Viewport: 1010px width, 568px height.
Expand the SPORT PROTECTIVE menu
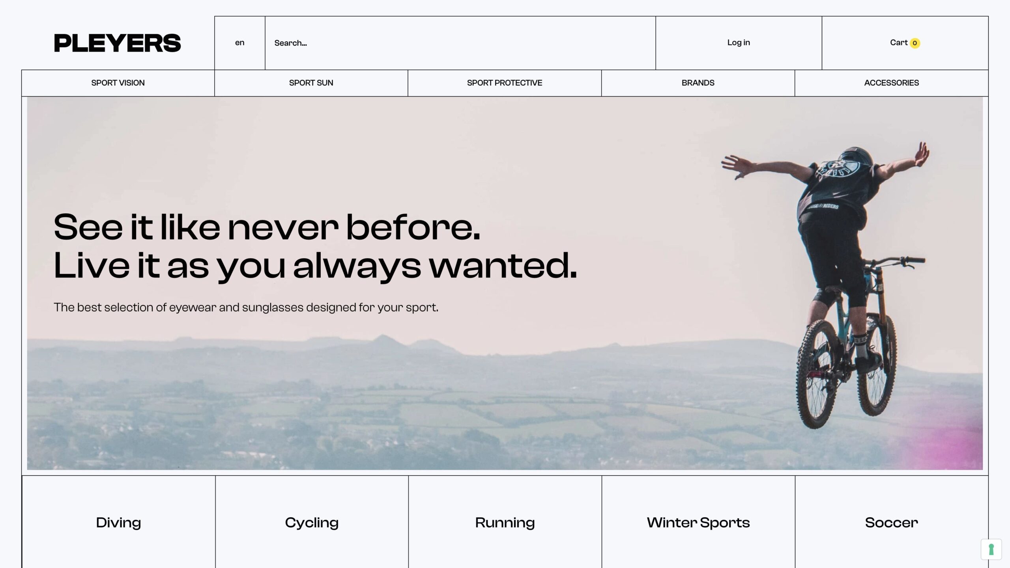[505, 83]
